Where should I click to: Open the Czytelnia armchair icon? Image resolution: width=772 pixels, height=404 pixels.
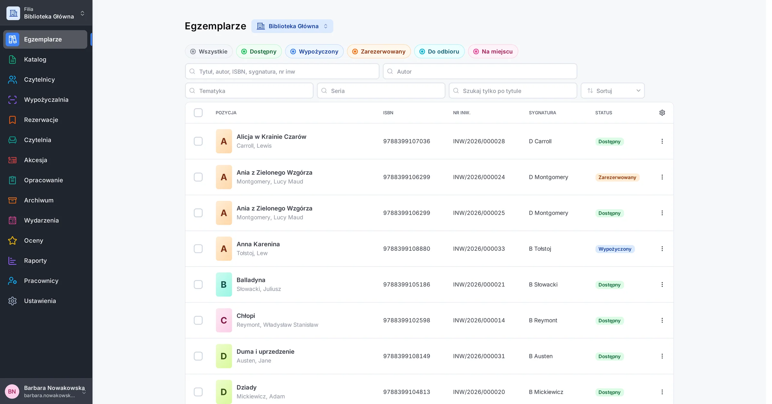pos(13,140)
